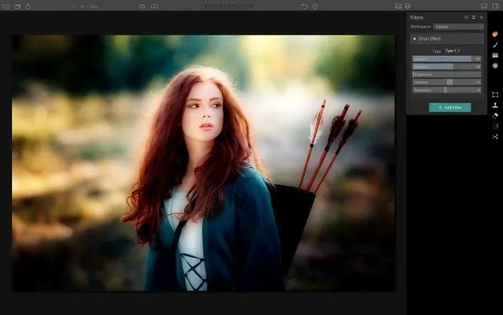Select the Eraser tool

coord(495,116)
